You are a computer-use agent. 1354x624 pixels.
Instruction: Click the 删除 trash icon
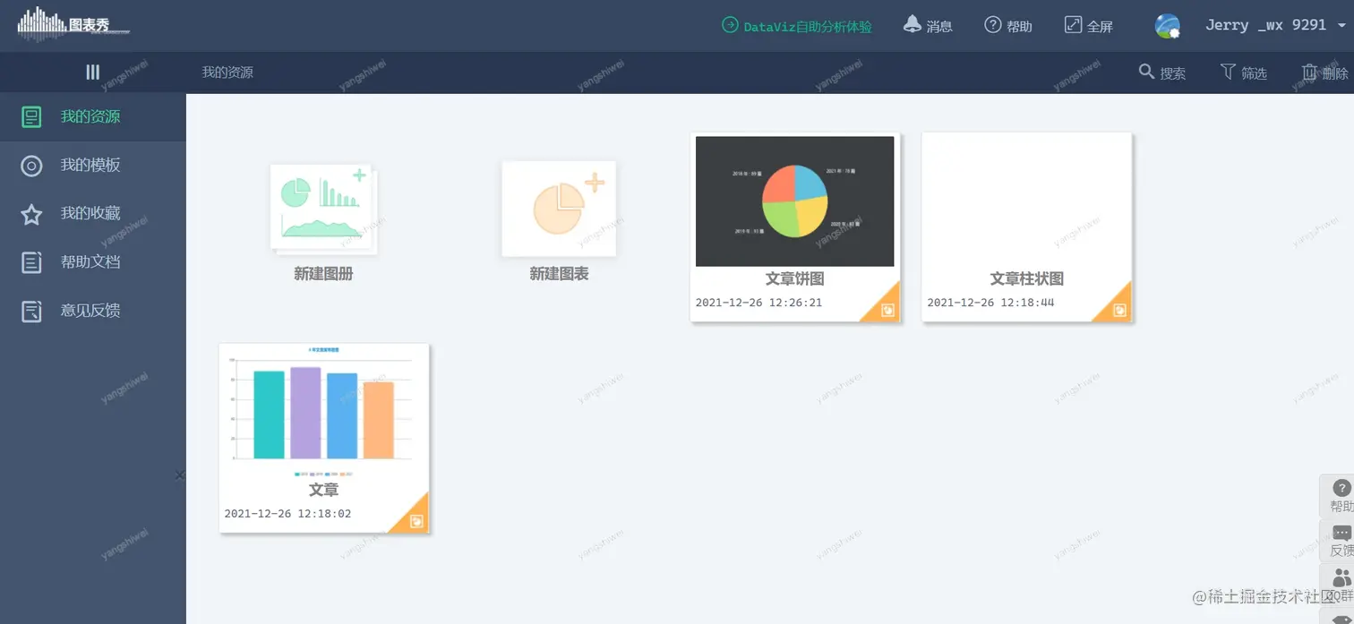pyautogui.click(x=1309, y=72)
